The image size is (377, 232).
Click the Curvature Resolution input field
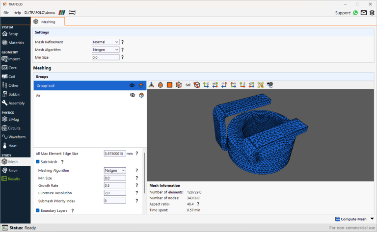coord(115,193)
